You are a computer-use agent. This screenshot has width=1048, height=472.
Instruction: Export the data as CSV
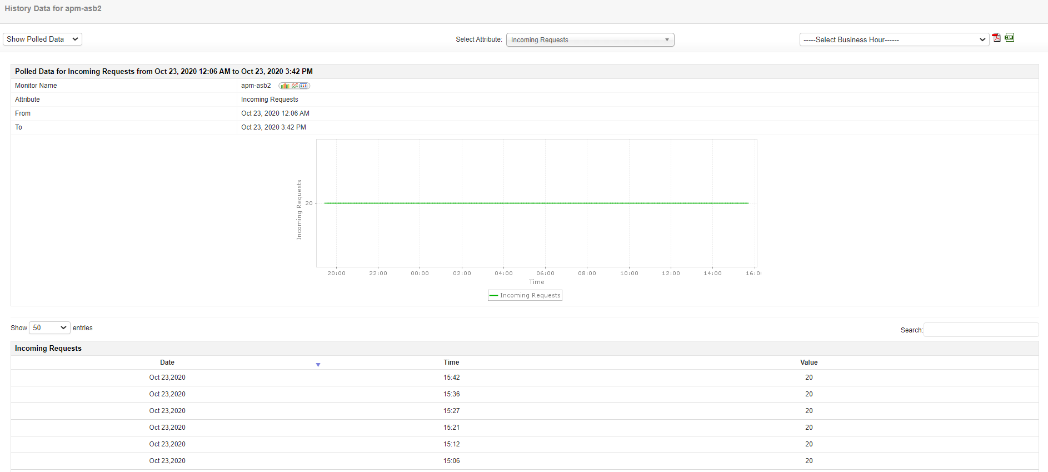pyautogui.click(x=1009, y=38)
